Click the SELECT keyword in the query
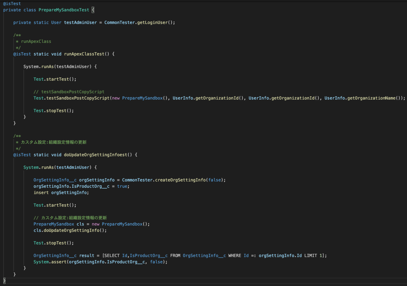407x286 pixels. point(112,256)
